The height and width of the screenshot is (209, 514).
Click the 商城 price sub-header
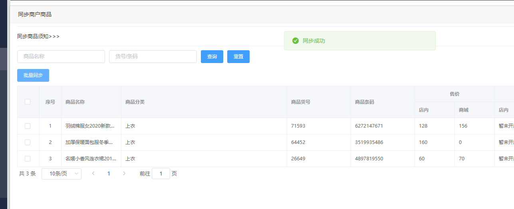tap(464, 110)
